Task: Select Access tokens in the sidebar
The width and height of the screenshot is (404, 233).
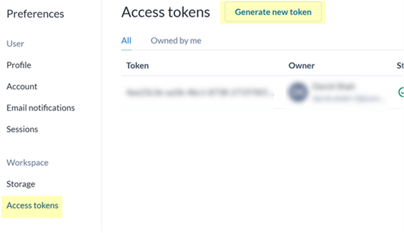Action: (32, 206)
